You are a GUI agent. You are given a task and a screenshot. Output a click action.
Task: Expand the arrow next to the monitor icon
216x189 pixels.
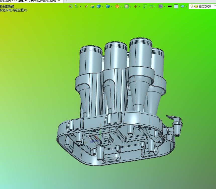pos(165,7)
